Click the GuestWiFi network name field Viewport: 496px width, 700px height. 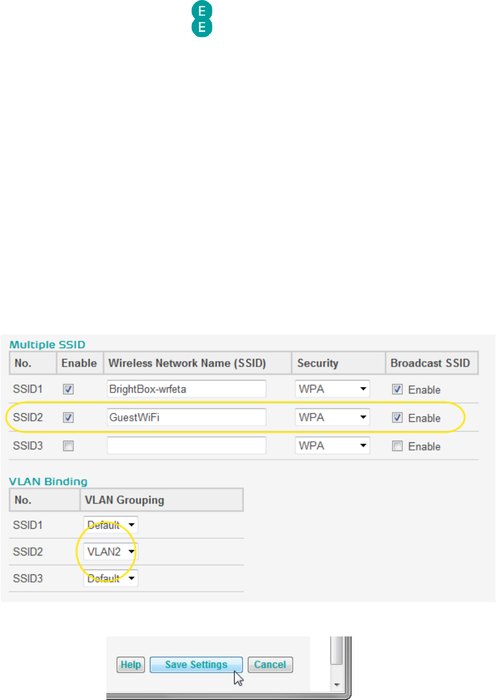tap(187, 417)
